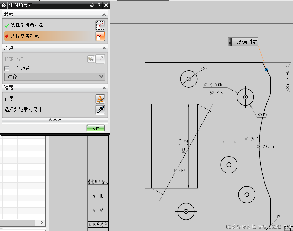Click the select reference object icon
The width and height of the screenshot is (293, 231).
pos(100,36)
